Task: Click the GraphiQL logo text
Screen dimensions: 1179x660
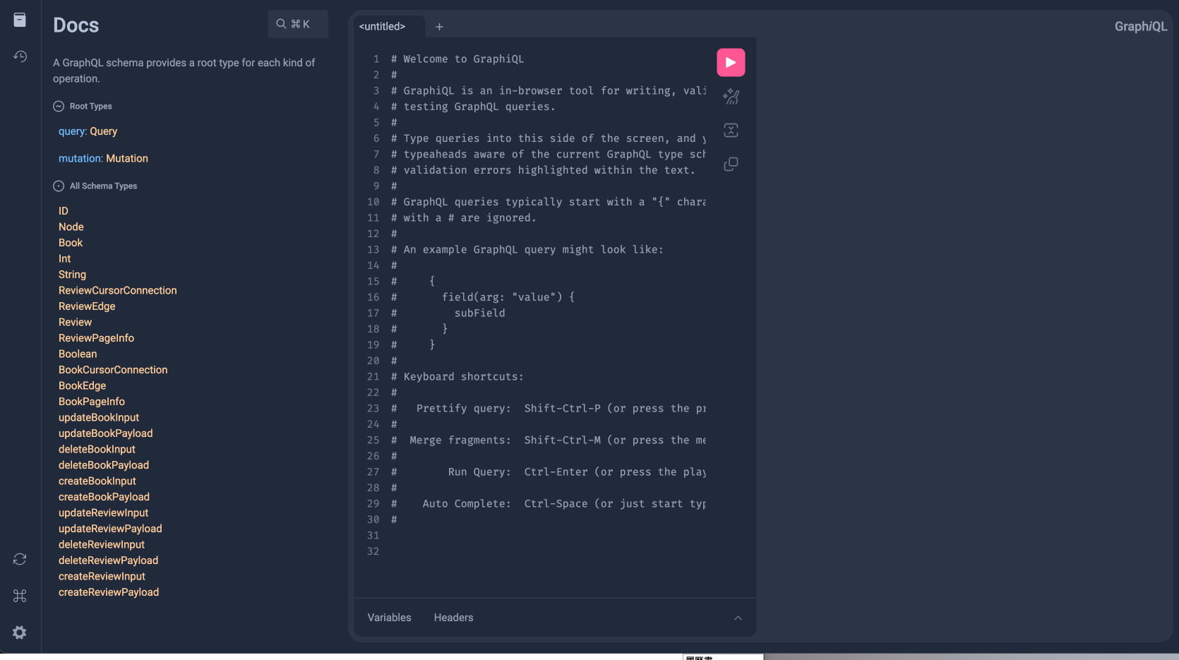Action: [1141, 26]
